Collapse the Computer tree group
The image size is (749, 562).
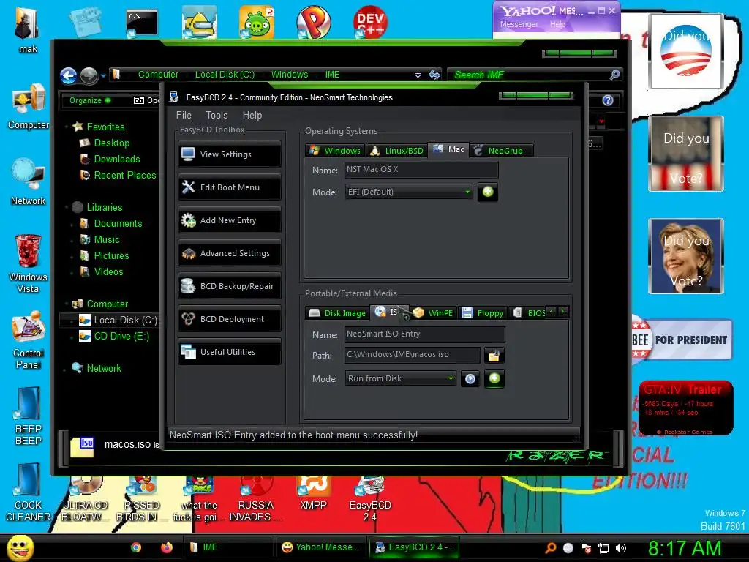tap(66, 304)
